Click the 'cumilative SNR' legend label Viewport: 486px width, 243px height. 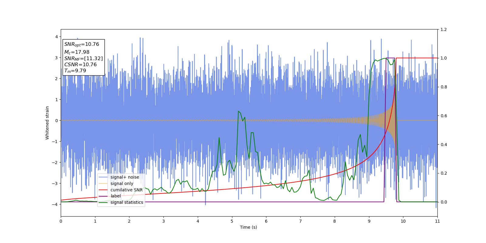[x=126, y=190]
